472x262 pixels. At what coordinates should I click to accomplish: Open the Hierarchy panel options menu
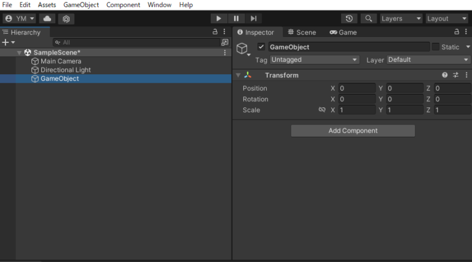pos(224,31)
